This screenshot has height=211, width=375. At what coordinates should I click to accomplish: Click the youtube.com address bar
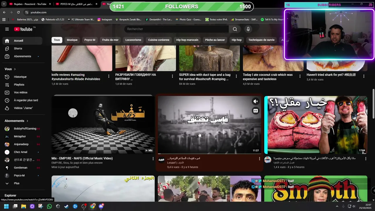point(38,12)
